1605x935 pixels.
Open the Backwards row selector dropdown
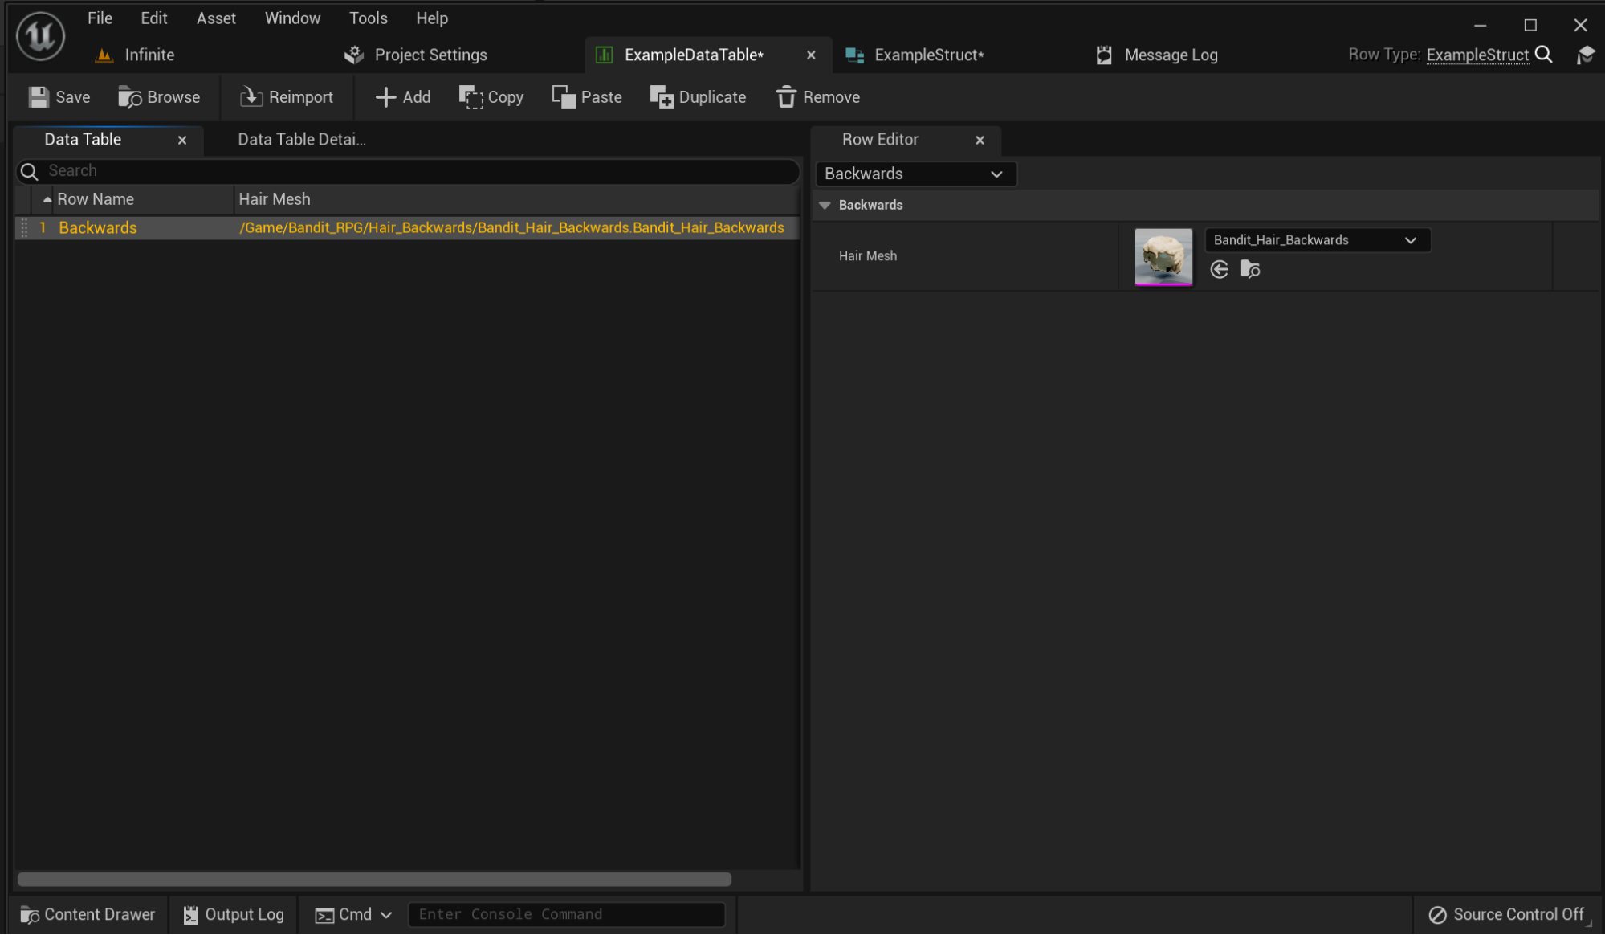coord(915,174)
